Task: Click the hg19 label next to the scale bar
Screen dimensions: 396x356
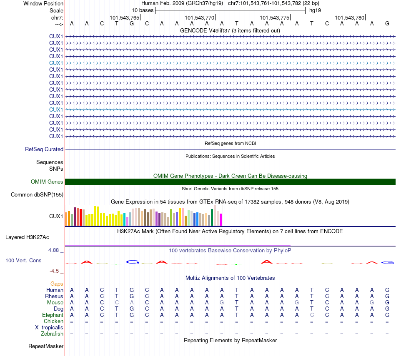Action: click(315, 10)
